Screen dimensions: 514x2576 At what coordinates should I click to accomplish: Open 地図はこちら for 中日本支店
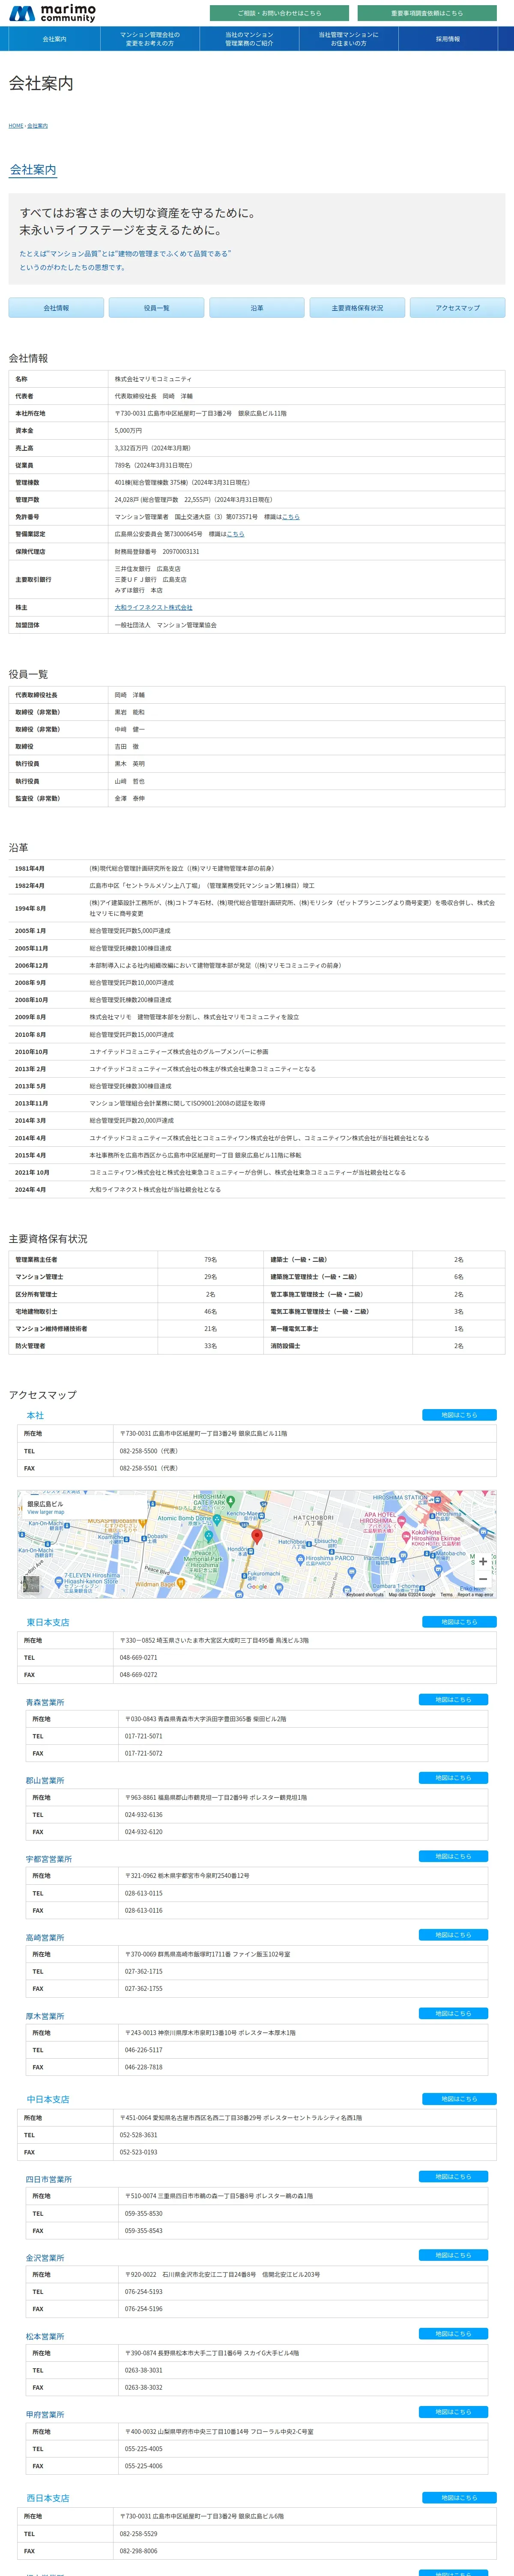[459, 2099]
